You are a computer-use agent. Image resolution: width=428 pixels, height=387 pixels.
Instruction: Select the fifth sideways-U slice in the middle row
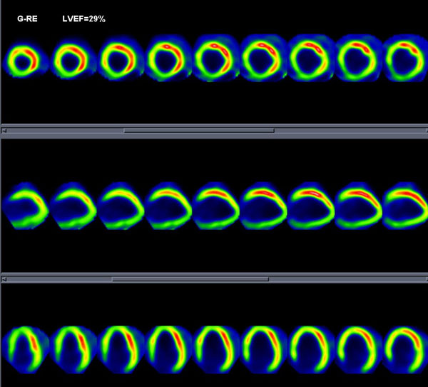click(x=215, y=206)
